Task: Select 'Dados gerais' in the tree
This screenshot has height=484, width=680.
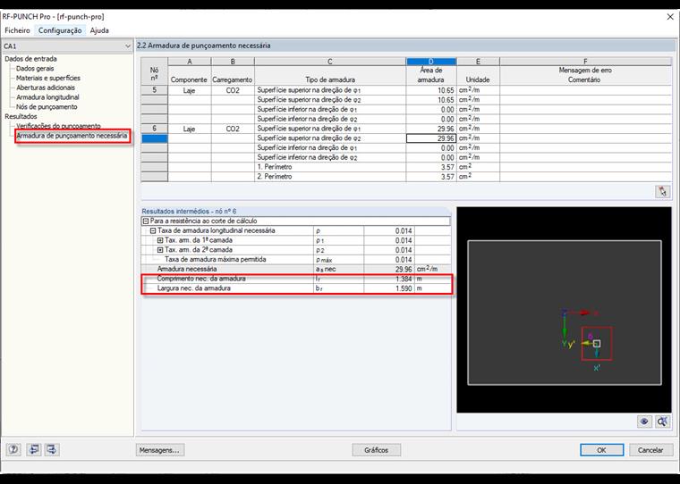Action: 35,69
